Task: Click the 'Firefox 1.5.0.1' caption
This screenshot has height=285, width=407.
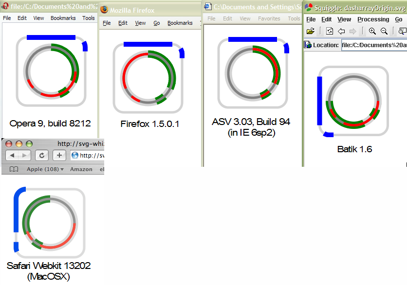Action: click(x=150, y=124)
